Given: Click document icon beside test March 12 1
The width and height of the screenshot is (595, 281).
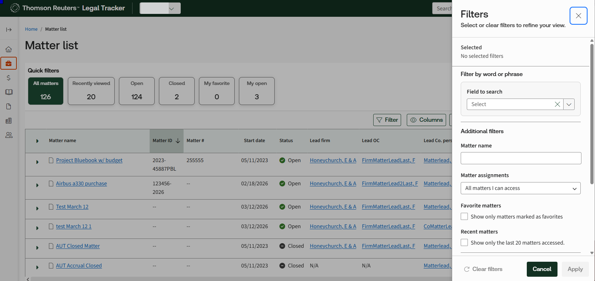Looking at the screenshot, I should tap(51, 226).
